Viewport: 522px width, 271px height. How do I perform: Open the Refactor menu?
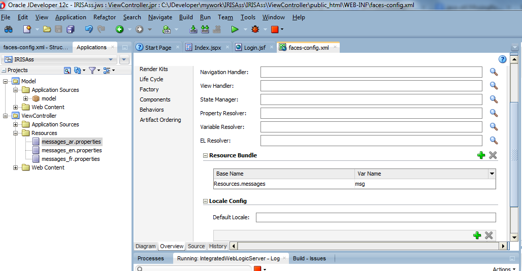click(x=105, y=17)
